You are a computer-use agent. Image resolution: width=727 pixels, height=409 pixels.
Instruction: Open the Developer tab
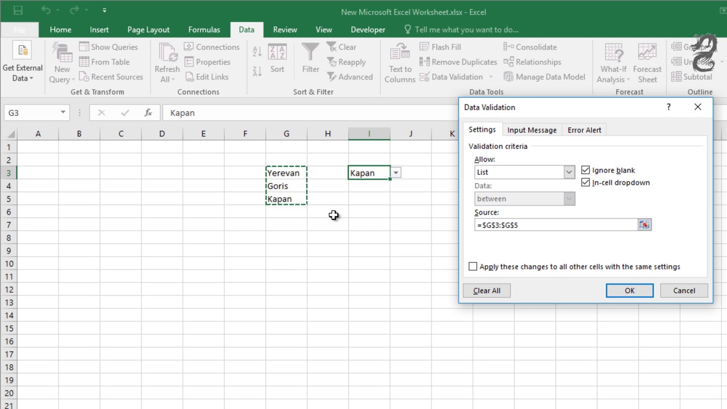coord(368,30)
